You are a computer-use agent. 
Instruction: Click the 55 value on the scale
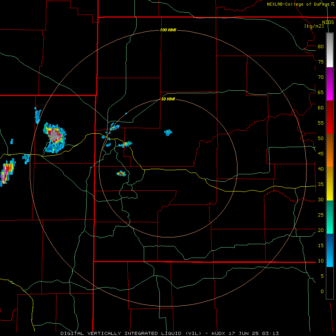click(x=321, y=123)
